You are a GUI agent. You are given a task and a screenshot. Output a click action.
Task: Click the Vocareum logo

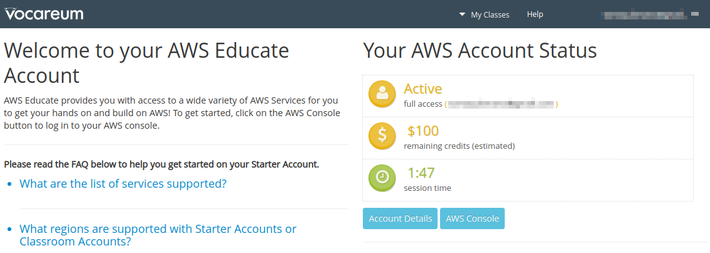coord(44,14)
